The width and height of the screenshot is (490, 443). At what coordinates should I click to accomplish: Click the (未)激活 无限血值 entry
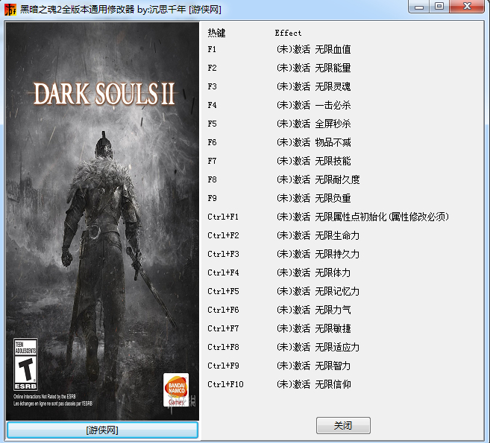coord(313,49)
